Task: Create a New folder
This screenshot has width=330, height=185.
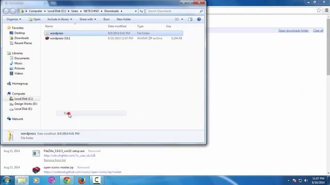Action: point(124,20)
